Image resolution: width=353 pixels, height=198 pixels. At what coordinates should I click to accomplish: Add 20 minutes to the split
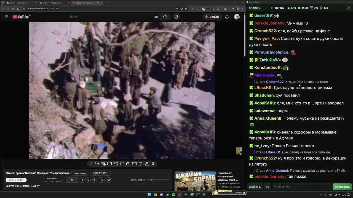(109, 180)
